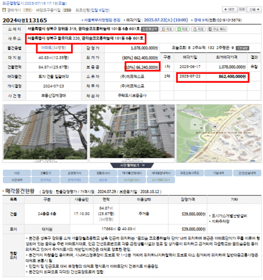Viewport: 263px width, 280px height.
Task: Click the new address 서울특별시 성북구 돌곶이로 220
Action: coord(54,38)
